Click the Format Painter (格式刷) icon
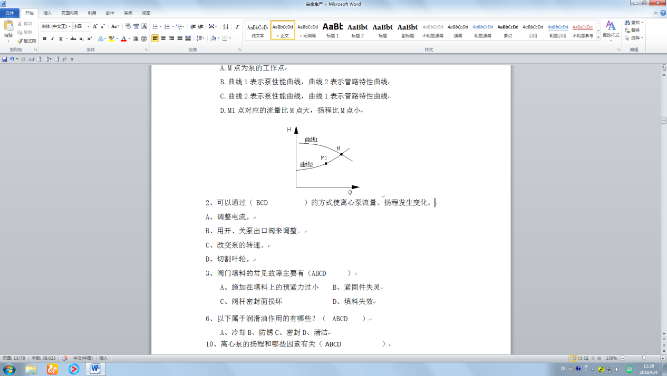 coord(26,41)
